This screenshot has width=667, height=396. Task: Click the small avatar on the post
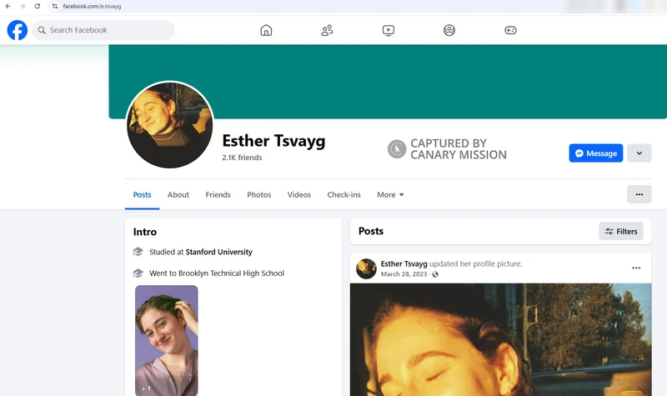[x=366, y=268]
